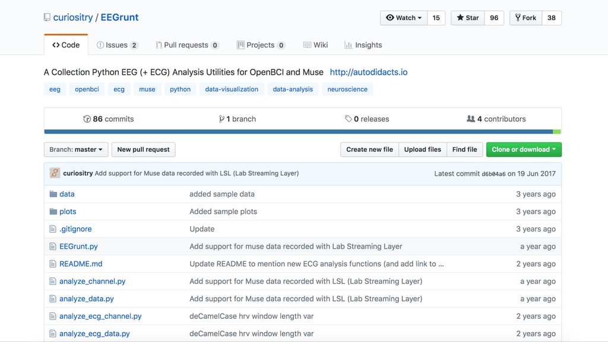Click the New pull request button
This screenshot has height=342, width=608.
click(x=143, y=150)
